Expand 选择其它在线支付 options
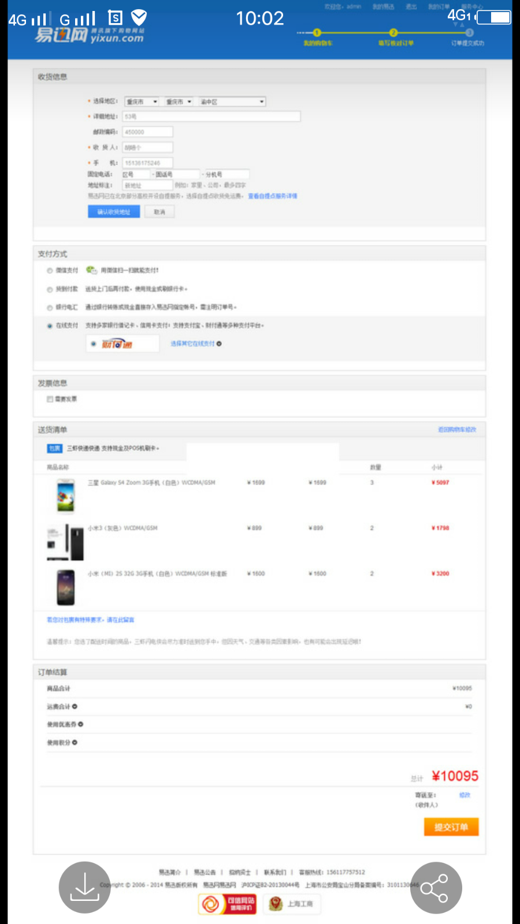 196,344
